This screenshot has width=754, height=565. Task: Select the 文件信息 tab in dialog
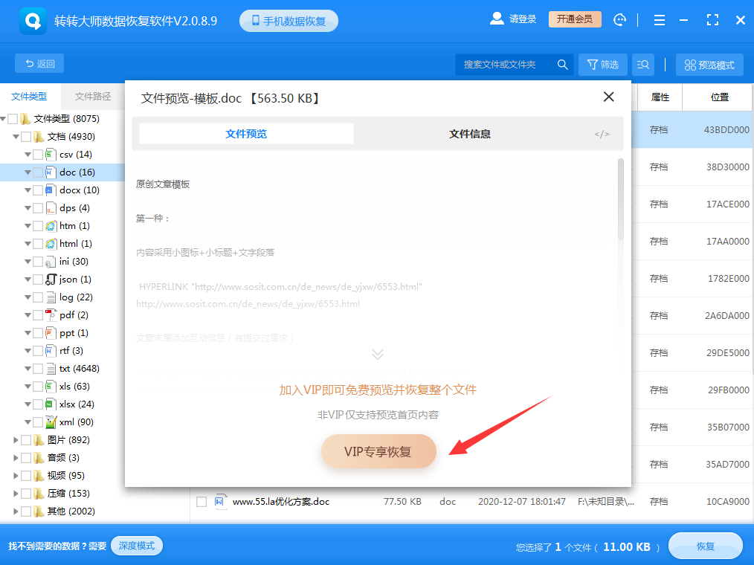(470, 134)
